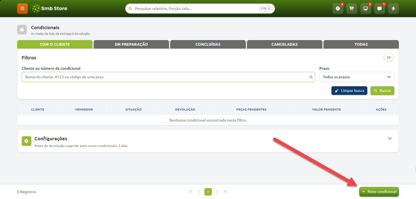Screen dimensions: 416x199
Task: Create a Nova condicional
Action: (379, 192)
